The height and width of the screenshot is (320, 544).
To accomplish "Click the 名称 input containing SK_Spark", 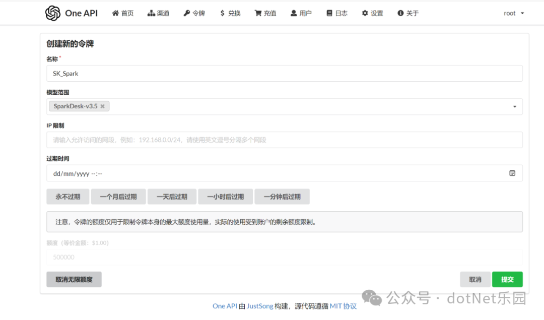I will coord(285,74).
